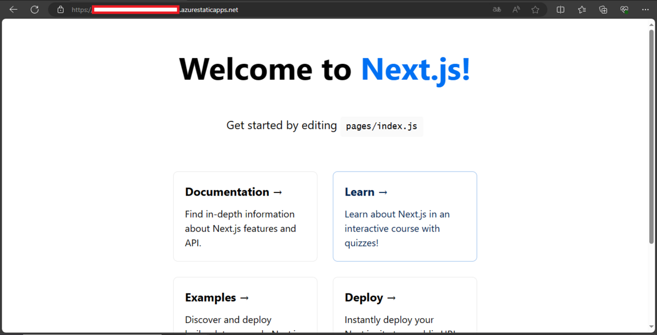This screenshot has height=335, width=657.
Task: Open the split screen icon
Action: 561,9
